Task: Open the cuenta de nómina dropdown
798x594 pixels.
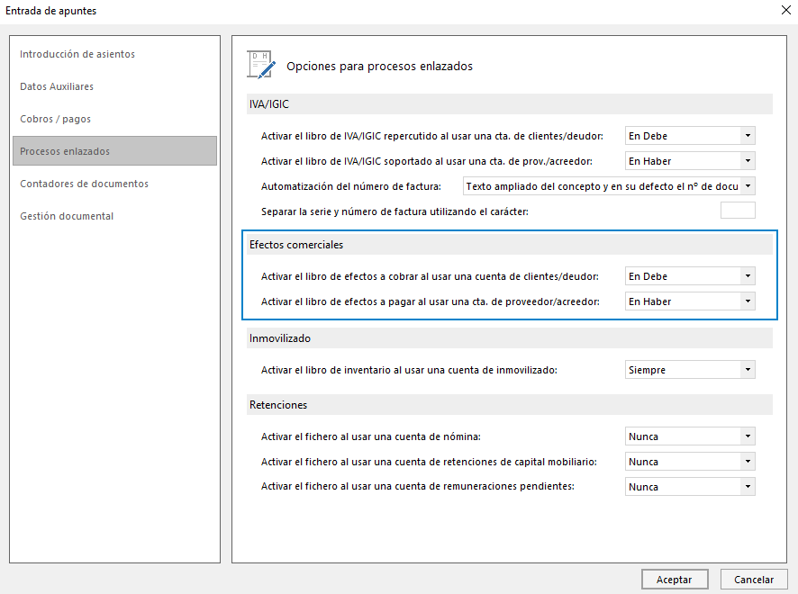Action: [x=690, y=436]
